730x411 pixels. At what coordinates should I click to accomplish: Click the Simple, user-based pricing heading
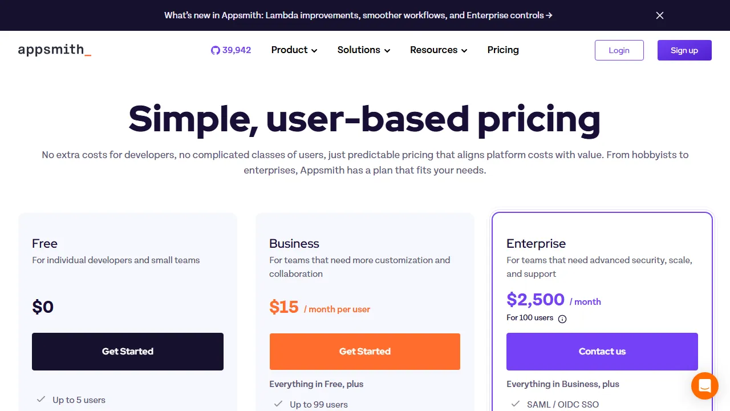pyautogui.click(x=364, y=119)
